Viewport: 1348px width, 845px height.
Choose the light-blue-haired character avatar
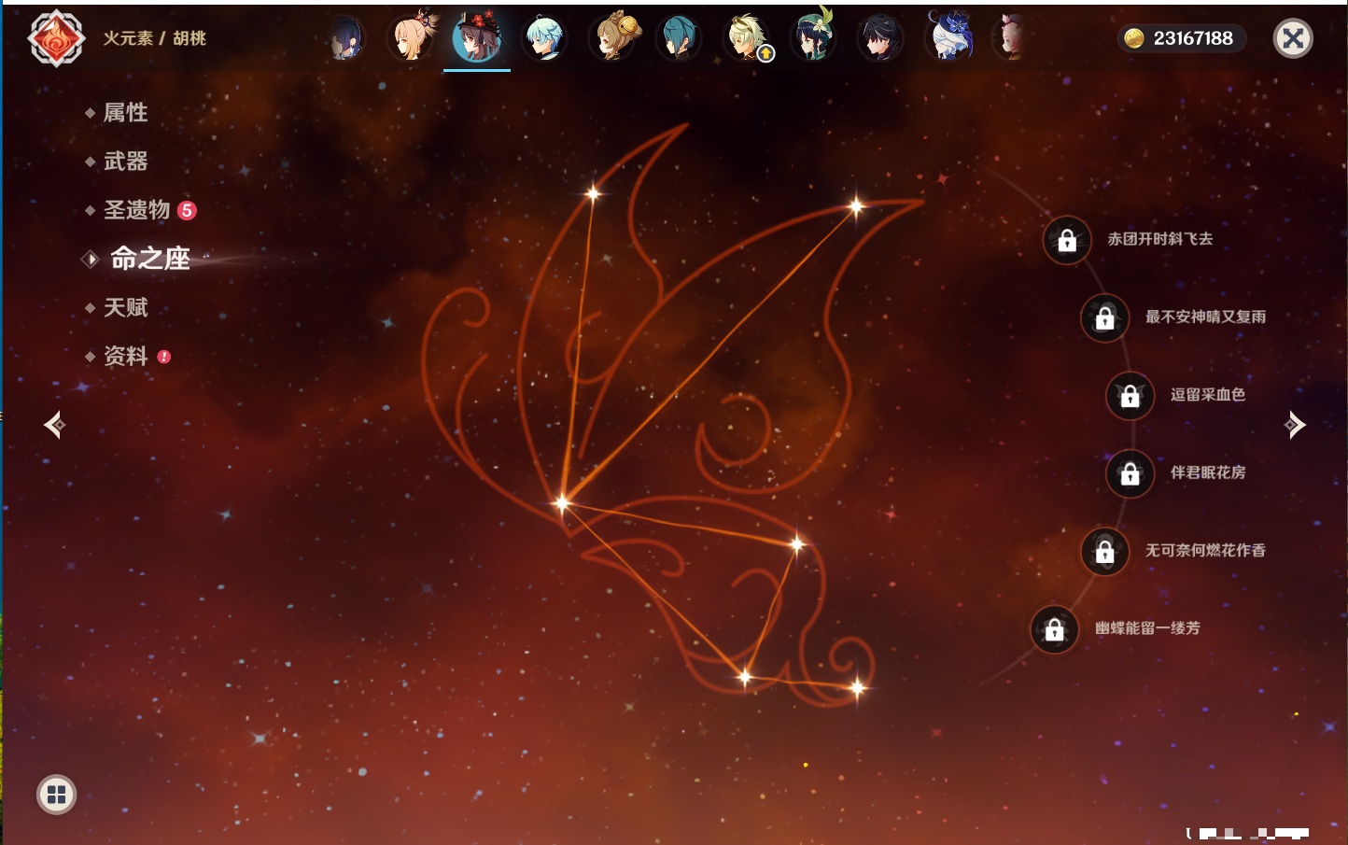click(x=544, y=38)
